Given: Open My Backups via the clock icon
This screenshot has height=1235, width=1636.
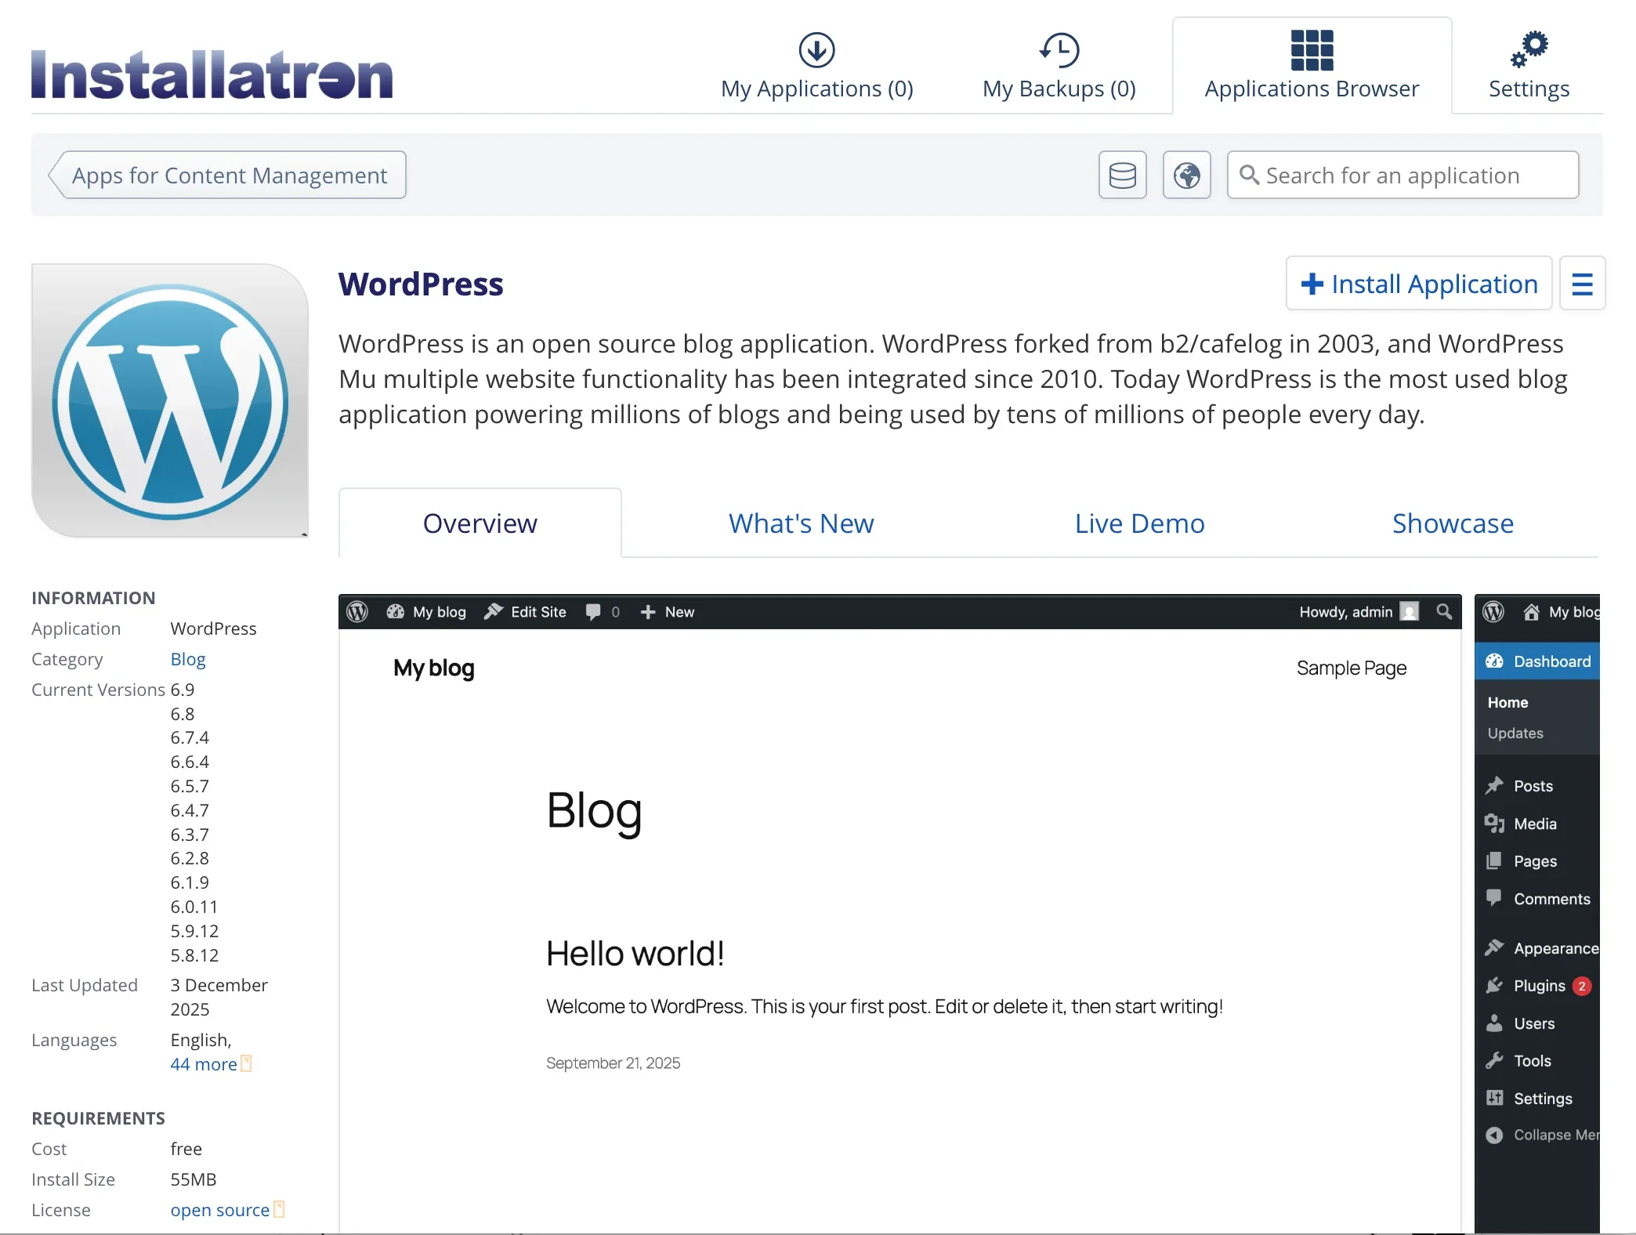Looking at the screenshot, I should [x=1059, y=49].
